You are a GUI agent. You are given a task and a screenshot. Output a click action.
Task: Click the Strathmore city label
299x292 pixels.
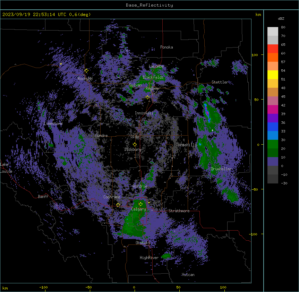coord(179,211)
